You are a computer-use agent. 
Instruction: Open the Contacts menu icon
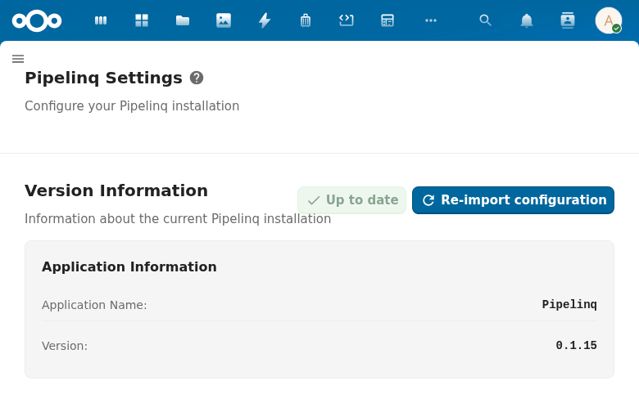[568, 20]
